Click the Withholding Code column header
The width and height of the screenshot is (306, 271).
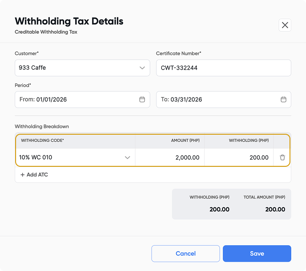[42, 140]
